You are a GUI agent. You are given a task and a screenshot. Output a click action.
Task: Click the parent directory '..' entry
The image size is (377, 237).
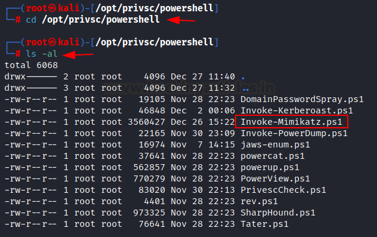pos(246,90)
